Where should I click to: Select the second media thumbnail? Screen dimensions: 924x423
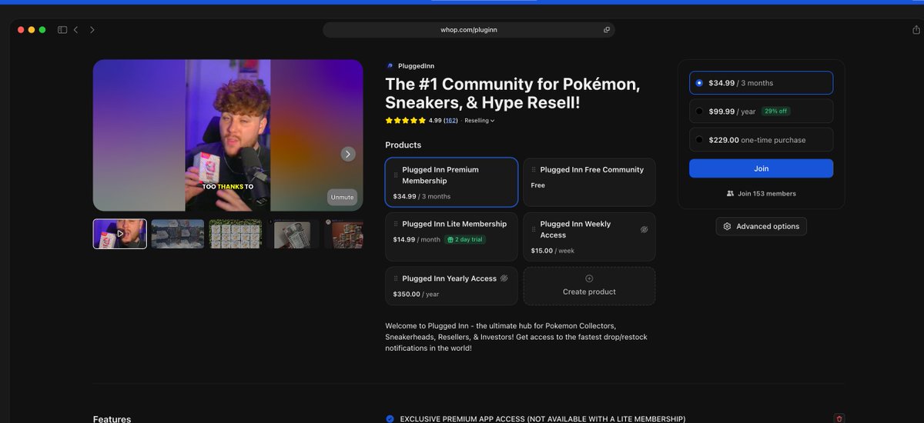[178, 234]
